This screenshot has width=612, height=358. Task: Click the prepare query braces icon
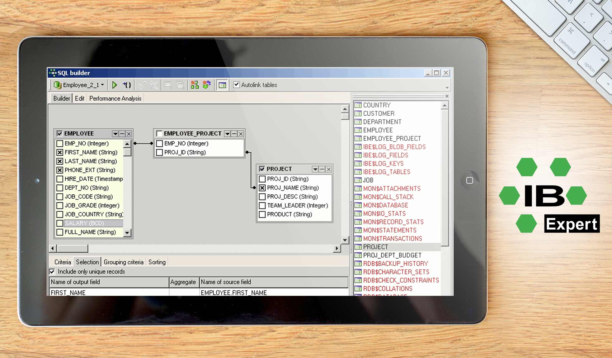pyautogui.click(x=127, y=85)
